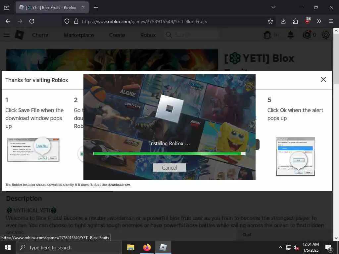
Task: Switch to Firefox in taskbar
Action: pyautogui.click(x=147, y=247)
